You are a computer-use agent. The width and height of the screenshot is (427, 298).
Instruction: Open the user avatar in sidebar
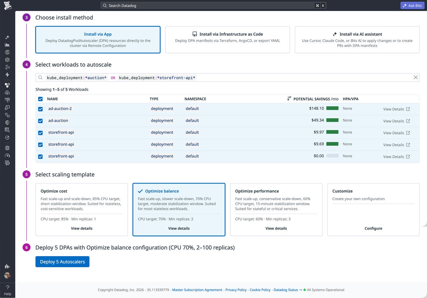[x=7, y=275]
